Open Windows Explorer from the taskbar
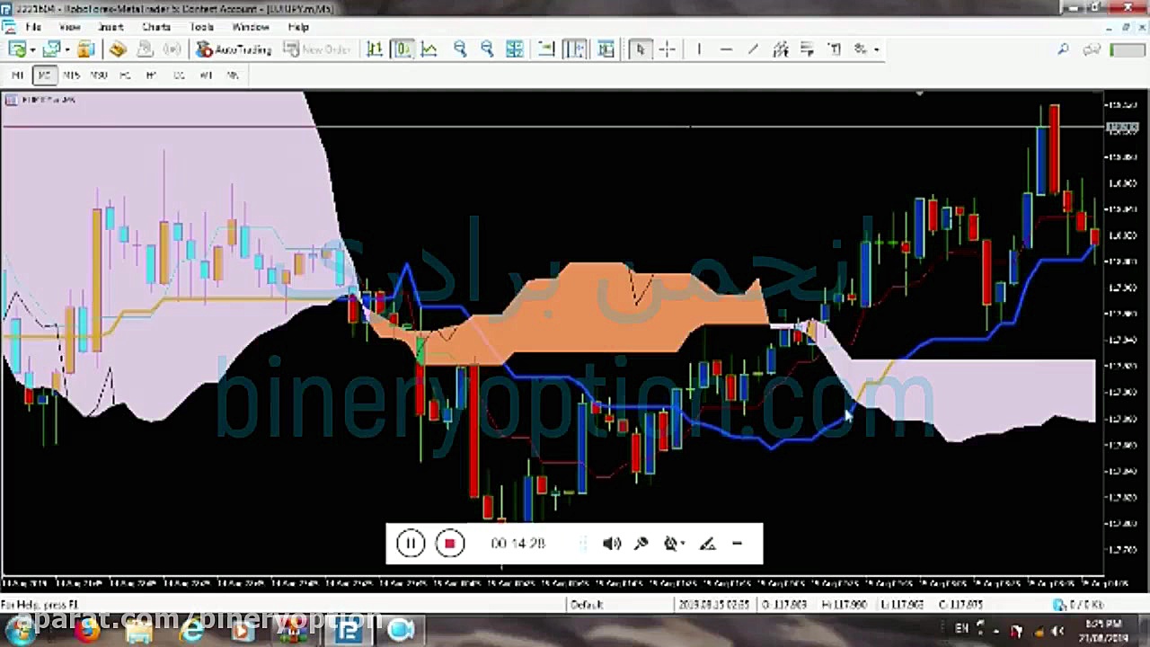This screenshot has height=647, width=1150. pyautogui.click(x=139, y=631)
